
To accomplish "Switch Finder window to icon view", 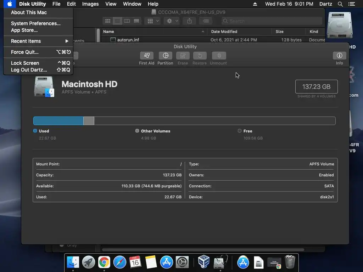I will (x=108, y=21).
